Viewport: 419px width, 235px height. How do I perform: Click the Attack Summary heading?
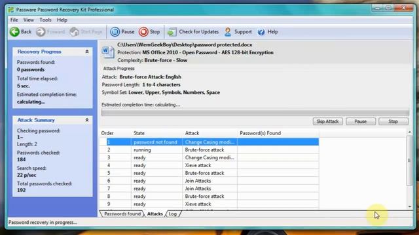pos(36,120)
